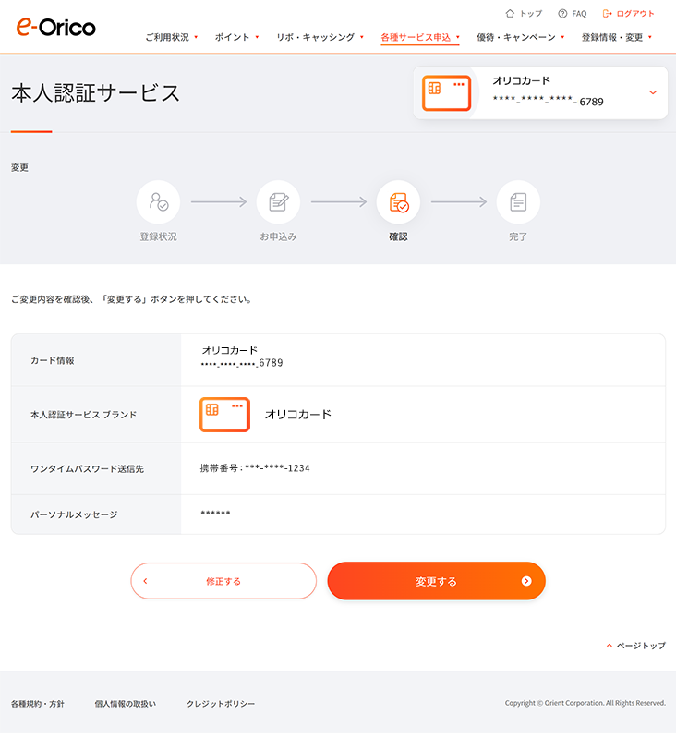
Task: Click the masked パーソナルメッセージ value
Action: [215, 514]
